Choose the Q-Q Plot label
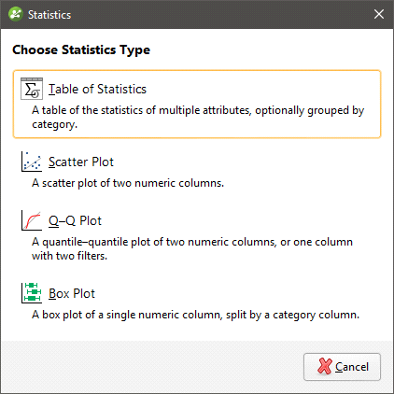Viewport: 394px width, 394px height. click(75, 221)
